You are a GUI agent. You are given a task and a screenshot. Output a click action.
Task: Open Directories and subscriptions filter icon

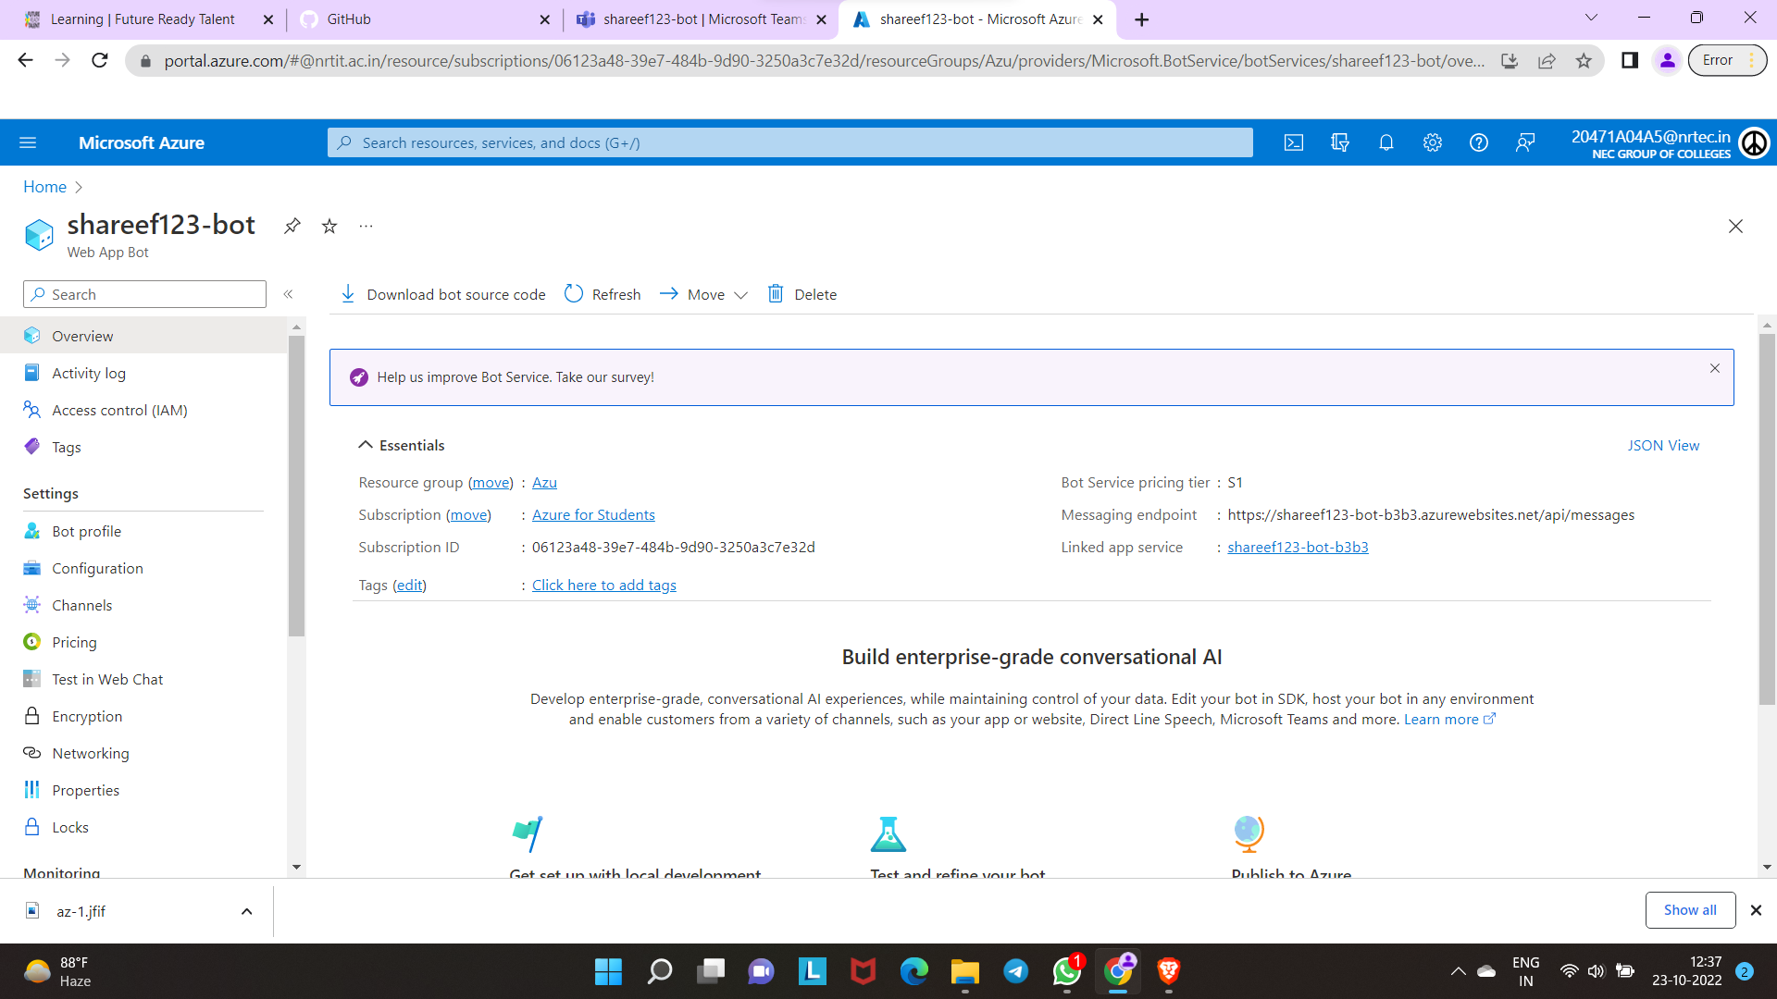click(x=1339, y=142)
